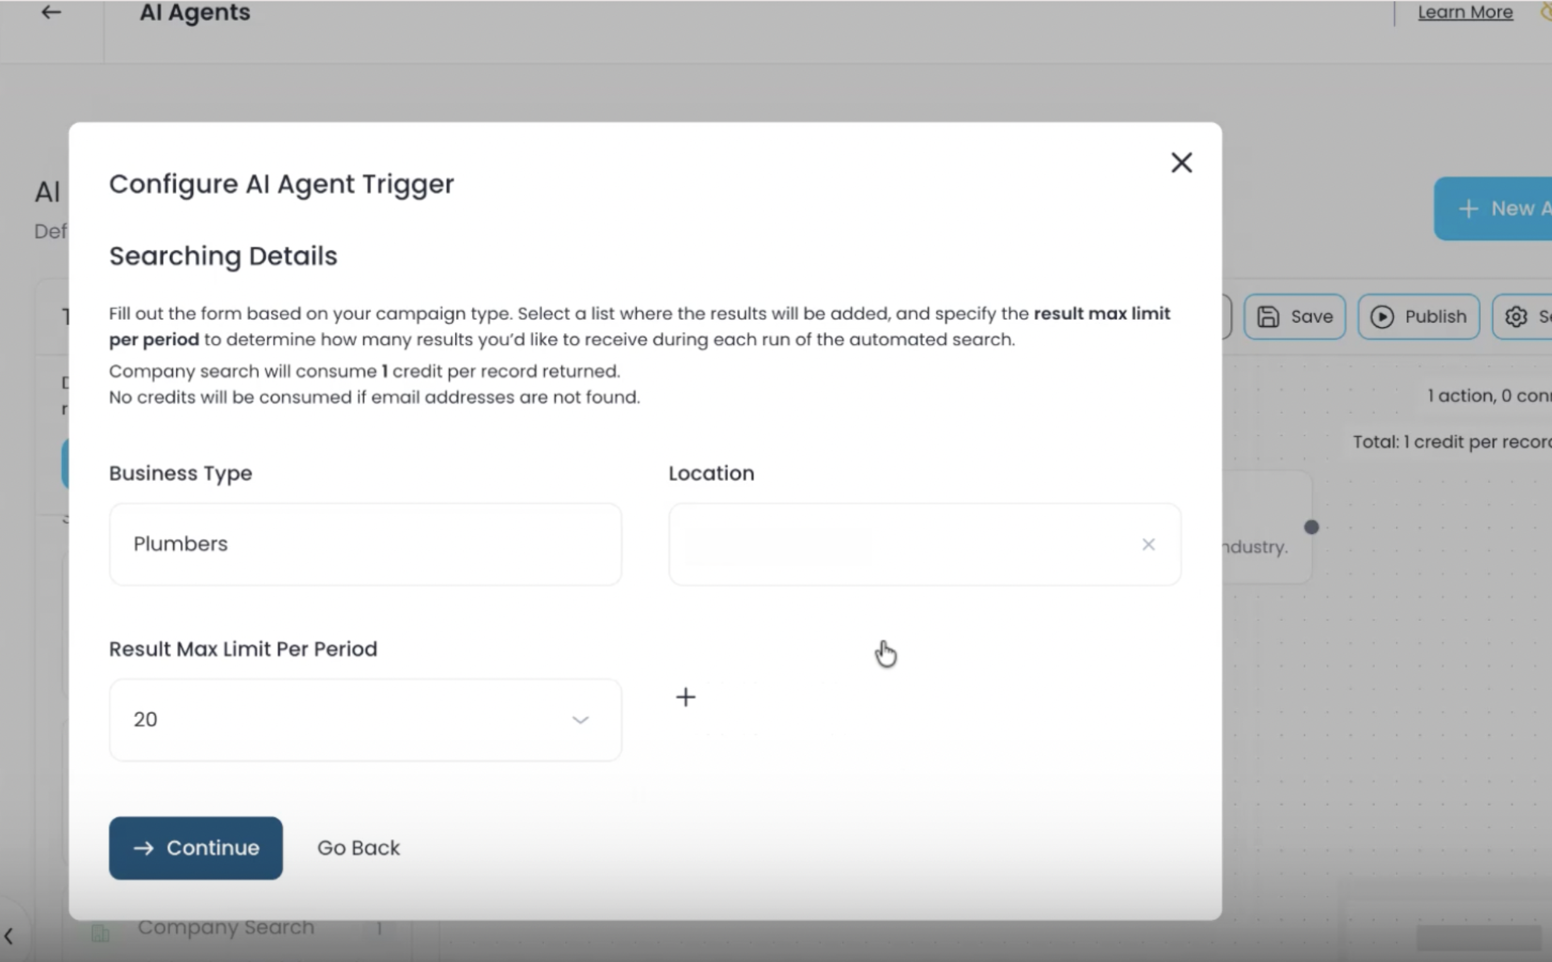This screenshot has width=1552, height=962.
Task: Click into the Location input field
Action: pos(891,544)
